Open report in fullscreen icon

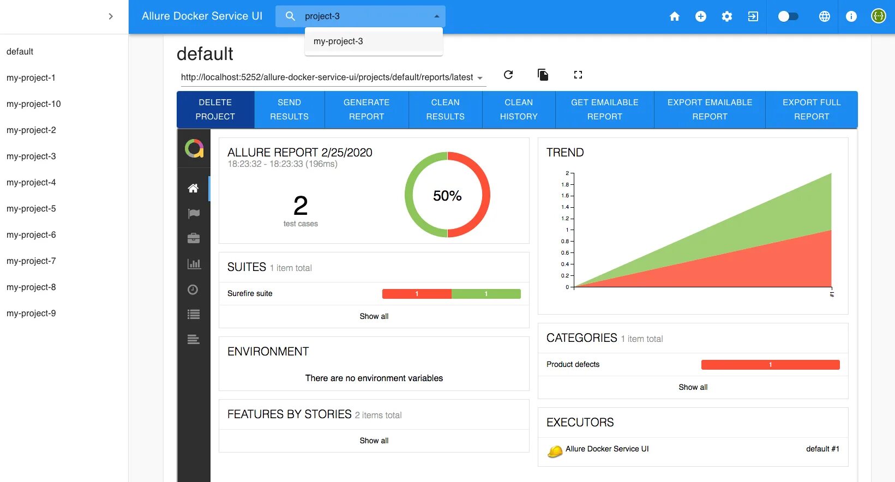[578, 75]
